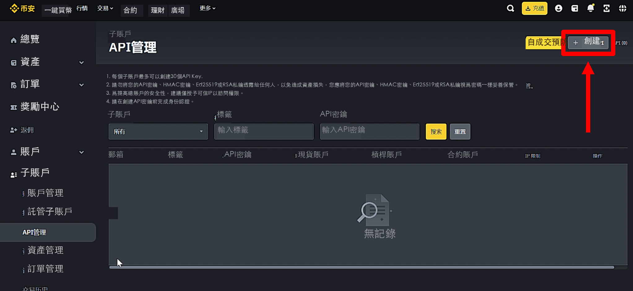Screen dimensions: 633x291
Task: Click the 子賬戶 sub-account icon
Action: pos(14,175)
